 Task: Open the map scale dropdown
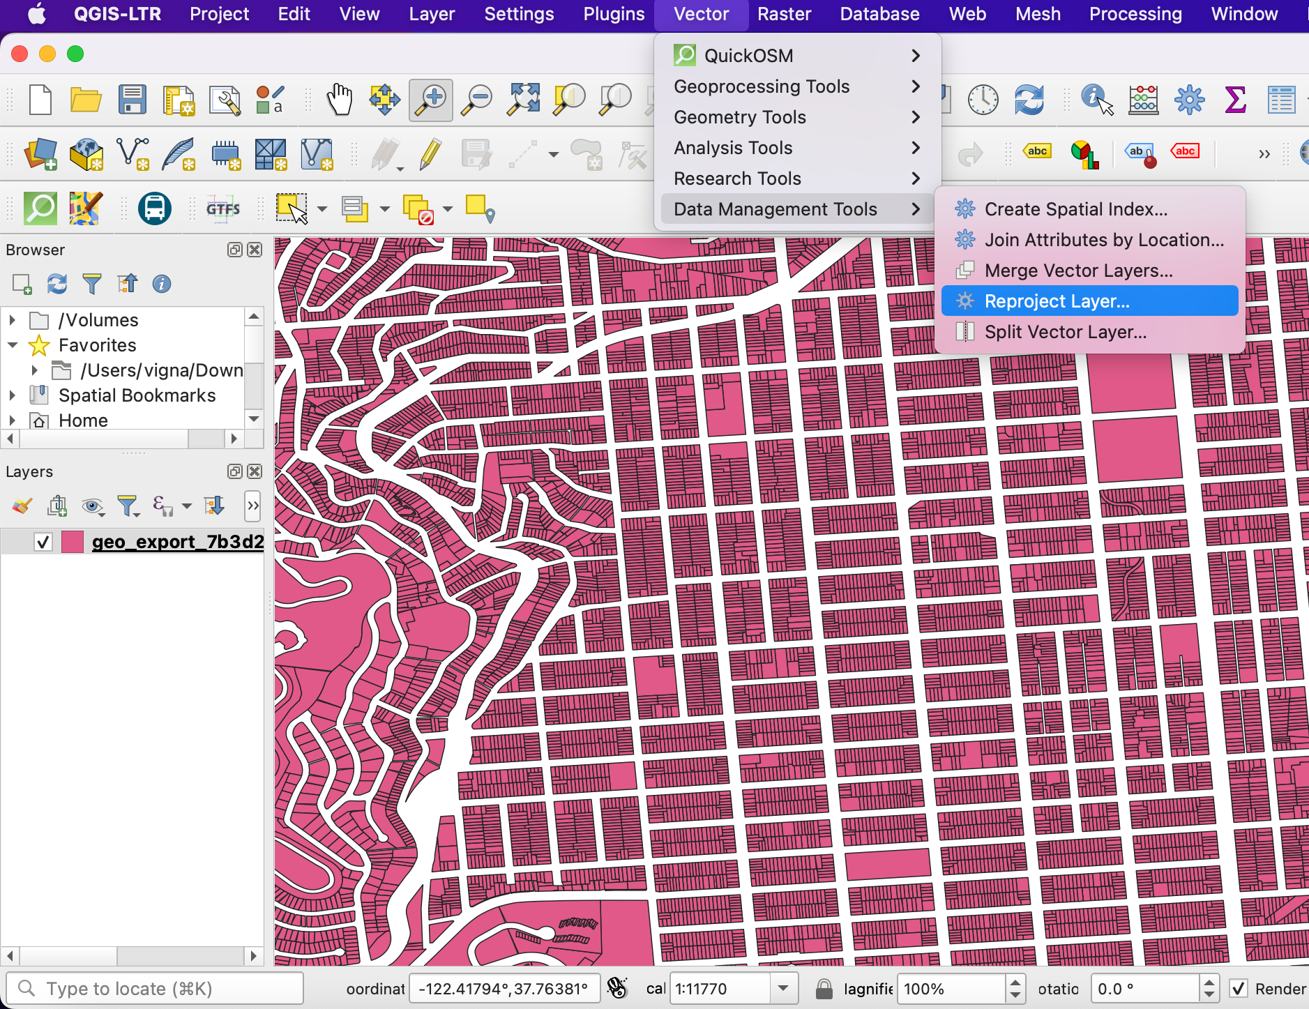coord(783,989)
